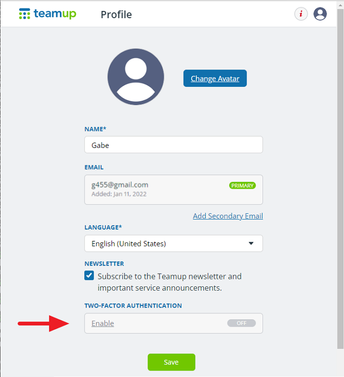Add a secondary email via link
The image size is (344, 377).
(x=228, y=216)
